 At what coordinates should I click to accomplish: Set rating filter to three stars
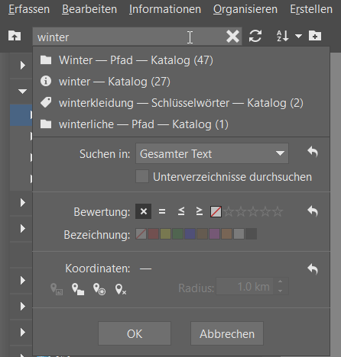[x=253, y=211]
